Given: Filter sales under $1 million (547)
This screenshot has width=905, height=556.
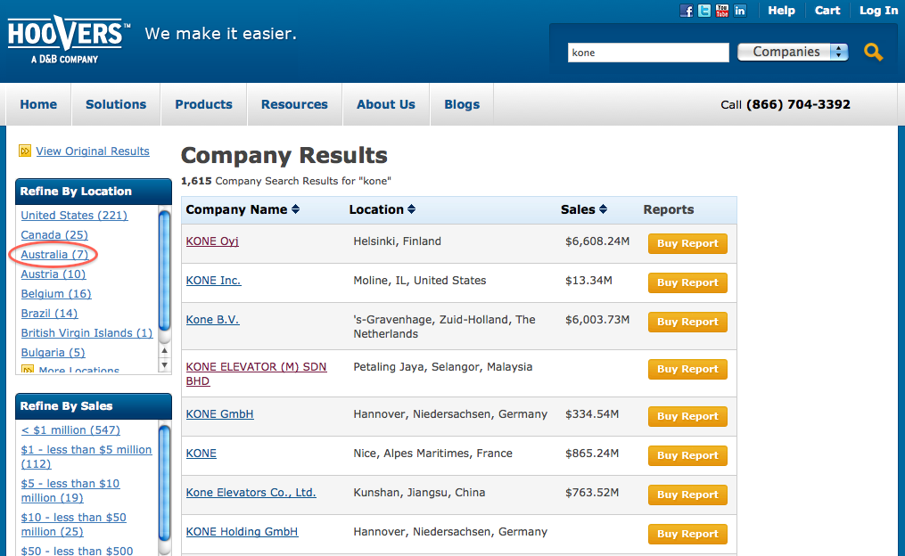Looking at the screenshot, I should point(71,429).
